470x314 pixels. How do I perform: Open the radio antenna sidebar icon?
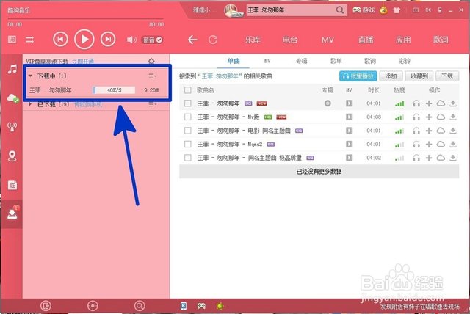click(12, 126)
